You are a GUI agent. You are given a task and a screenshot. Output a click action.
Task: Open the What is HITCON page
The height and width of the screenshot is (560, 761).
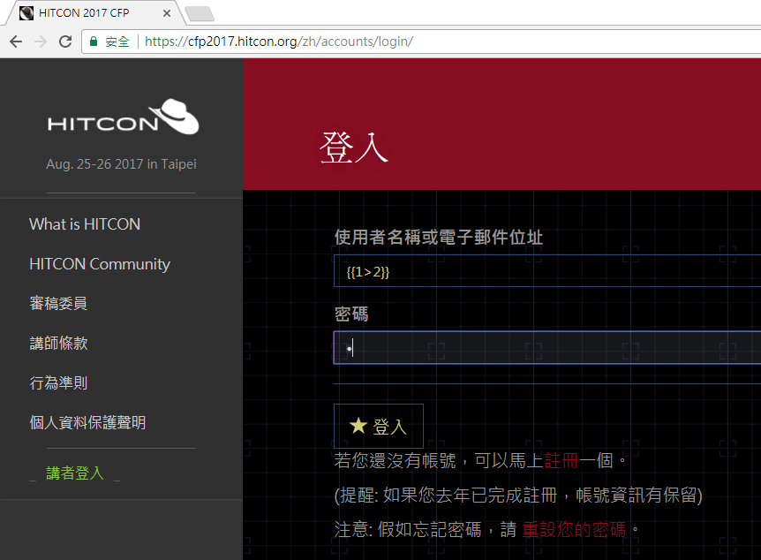tap(85, 223)
